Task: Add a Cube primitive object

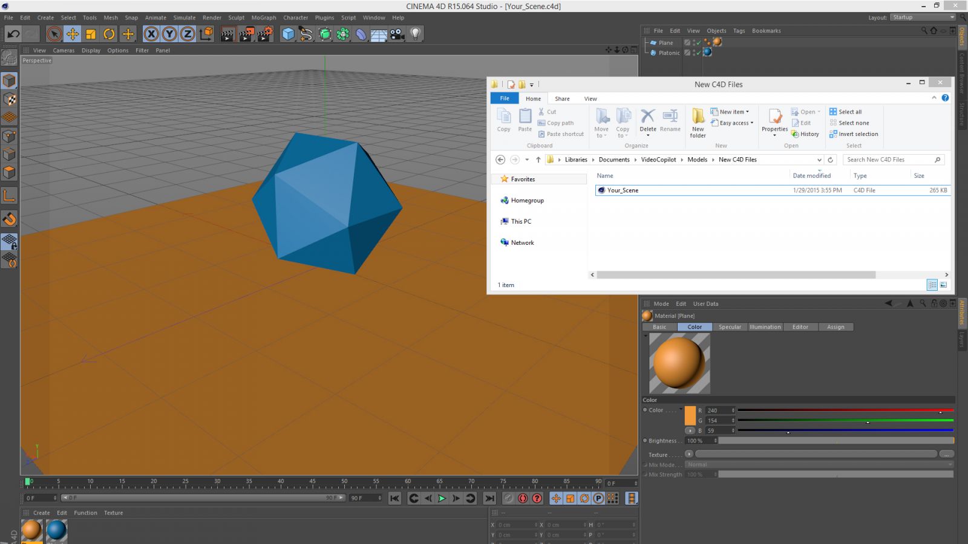Action: (x=288, y=34)
